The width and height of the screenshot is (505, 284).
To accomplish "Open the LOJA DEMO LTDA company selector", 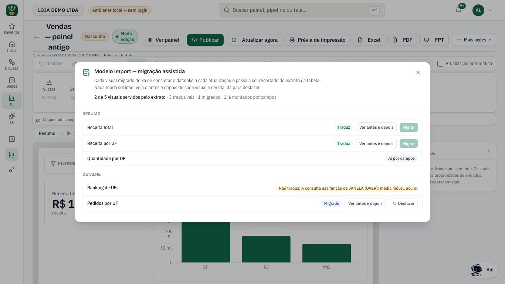I will click(58, 10).
